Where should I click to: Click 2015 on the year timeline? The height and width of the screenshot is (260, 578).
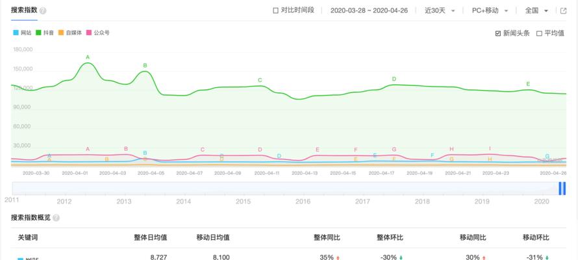click(x=244, y=201)
